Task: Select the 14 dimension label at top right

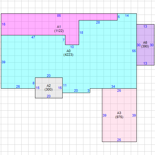Action: click(x=127, y=15)
